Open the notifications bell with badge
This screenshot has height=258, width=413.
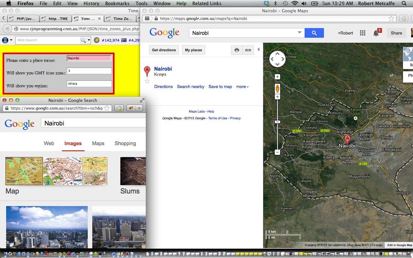tap(377, 33)
